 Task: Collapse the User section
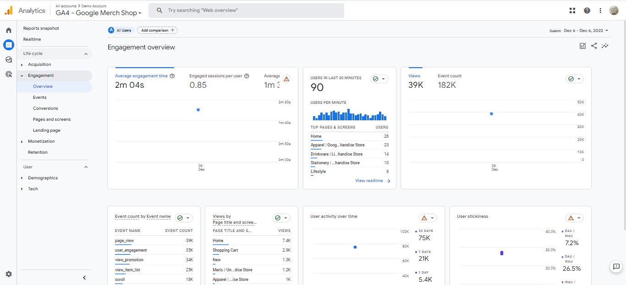pyautogui.click(x=86, y=167)
